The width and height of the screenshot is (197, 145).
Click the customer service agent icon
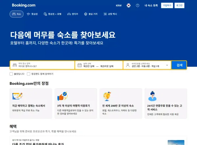click(x=152, y=96)
